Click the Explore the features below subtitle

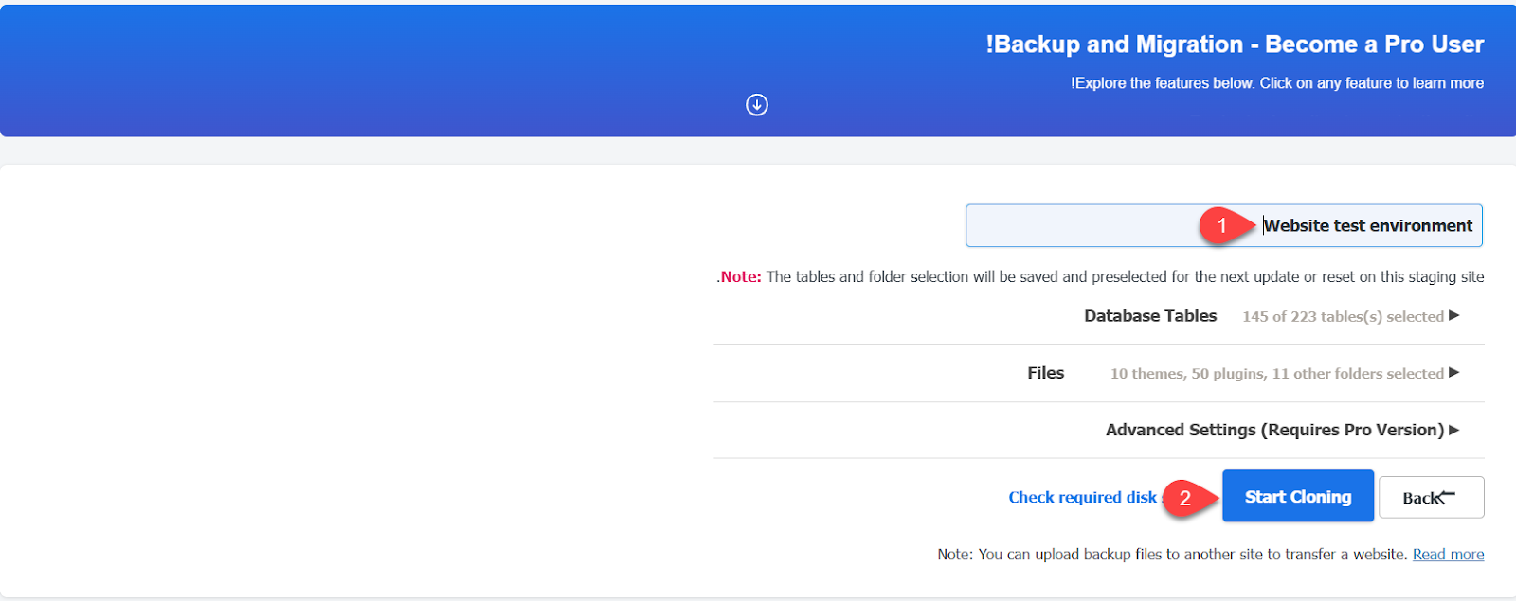pos(1277,83)
